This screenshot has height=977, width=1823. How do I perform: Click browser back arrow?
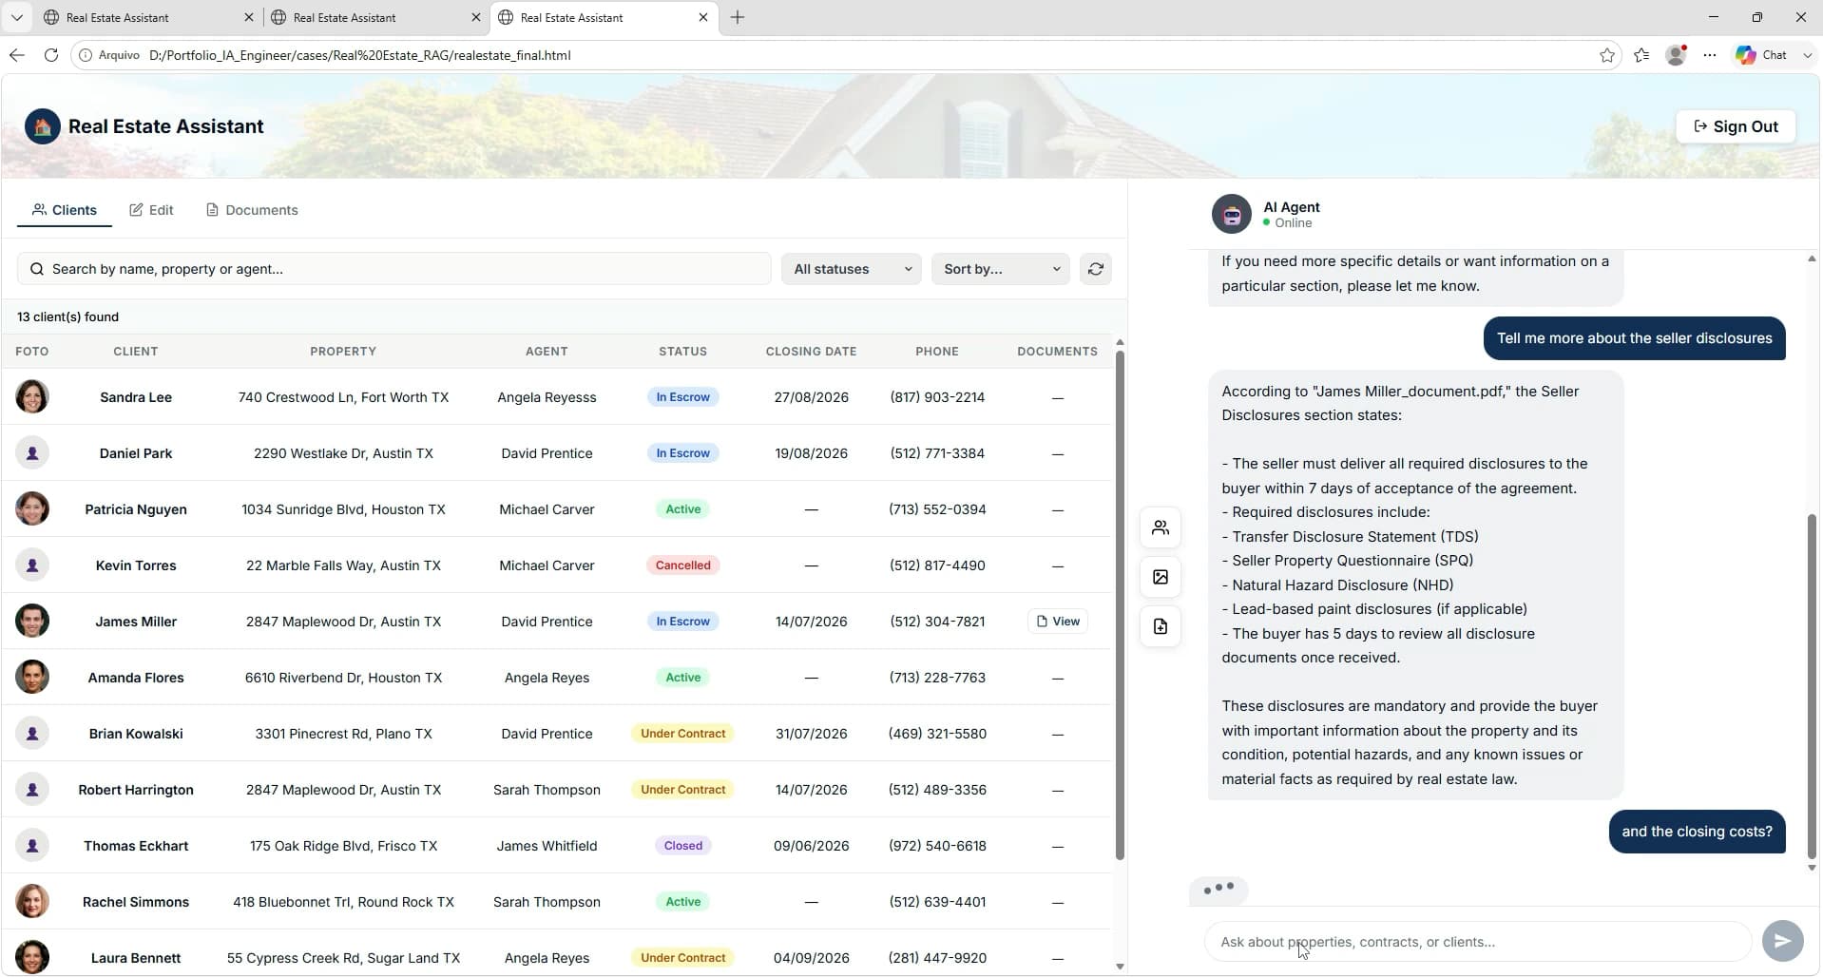17,55
